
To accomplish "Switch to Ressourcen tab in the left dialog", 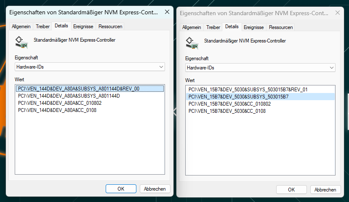I will pyautogui.click(x=110, y=27).
